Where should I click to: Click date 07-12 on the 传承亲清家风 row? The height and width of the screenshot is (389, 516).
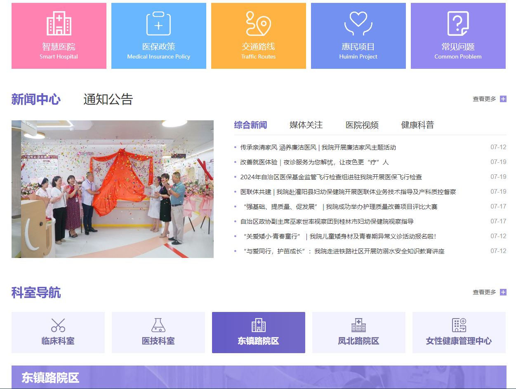[498, 147]
